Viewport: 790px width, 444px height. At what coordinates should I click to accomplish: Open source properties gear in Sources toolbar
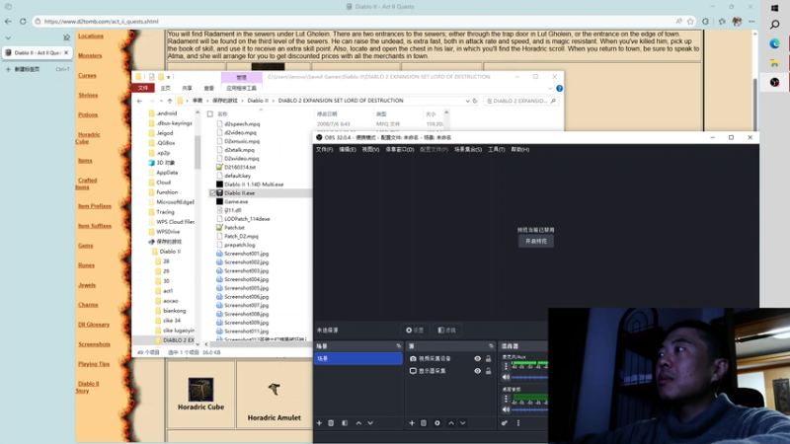click(437, 423)
